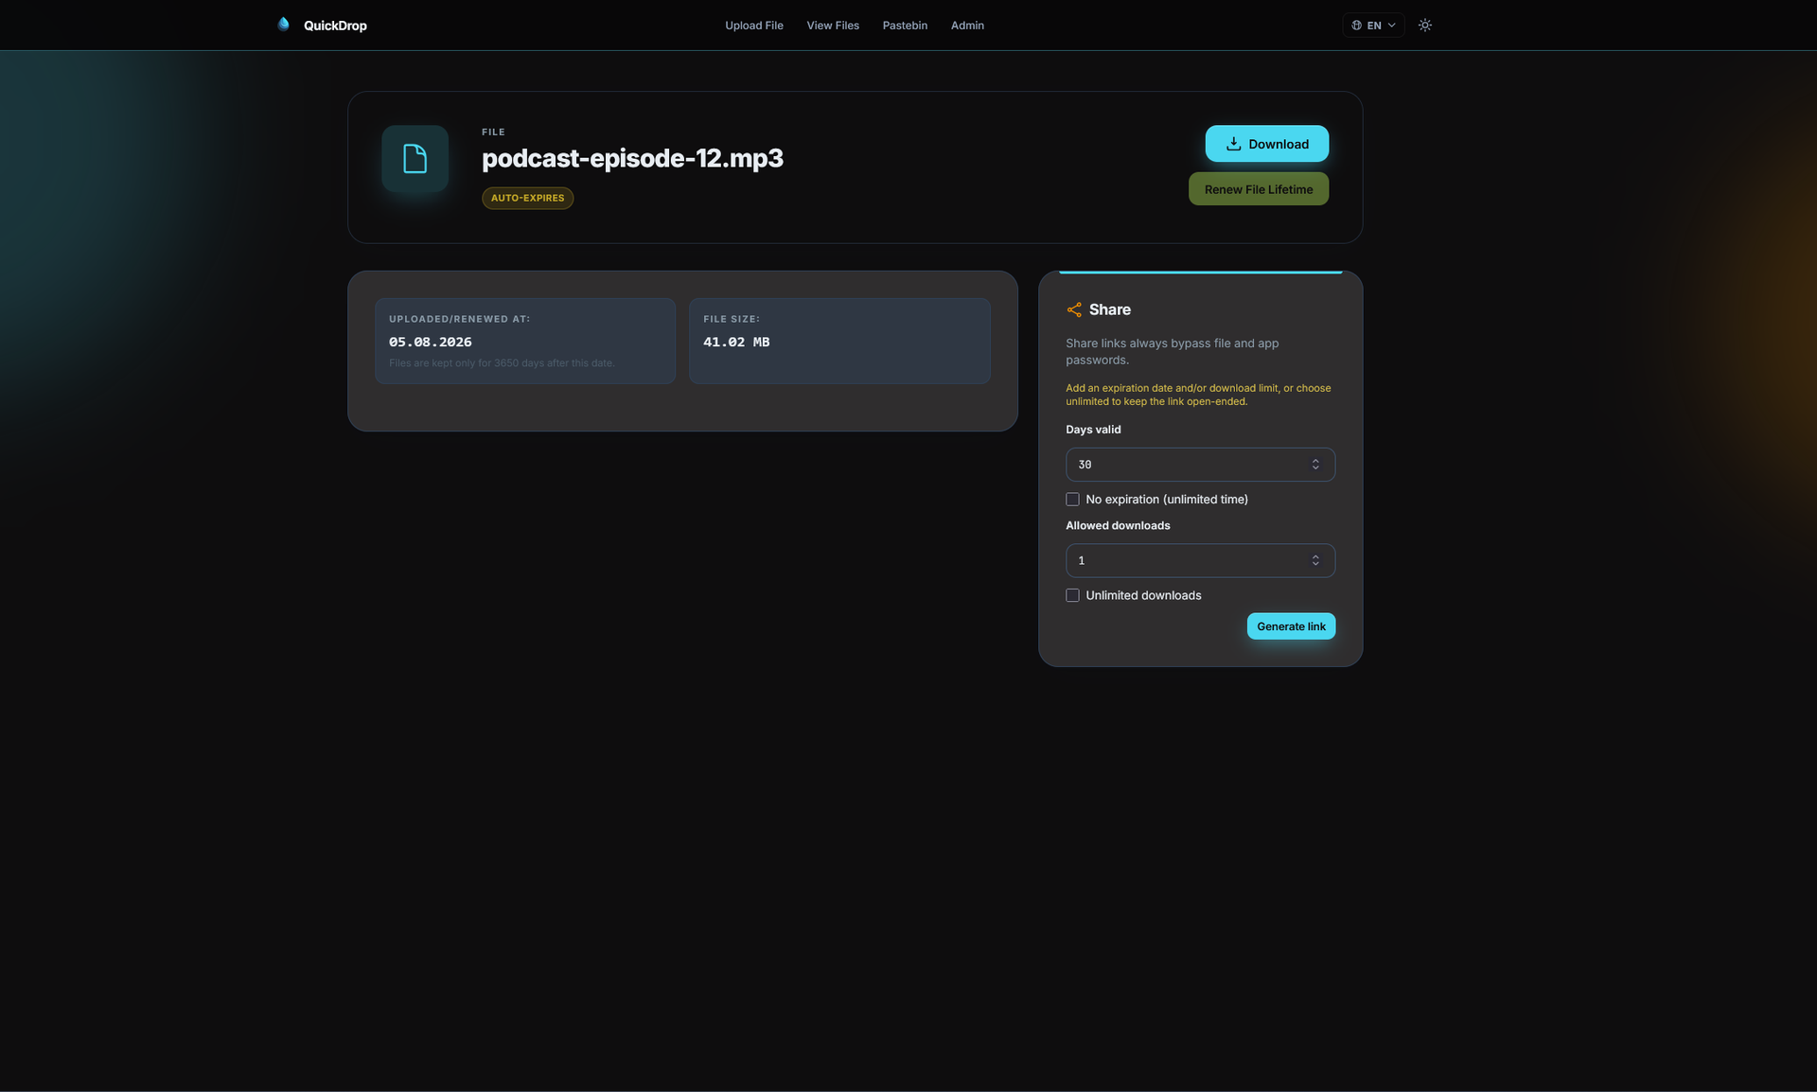1817x1092 pixels.
Task: Open the Upload File page
Action: tap(754, 26)
